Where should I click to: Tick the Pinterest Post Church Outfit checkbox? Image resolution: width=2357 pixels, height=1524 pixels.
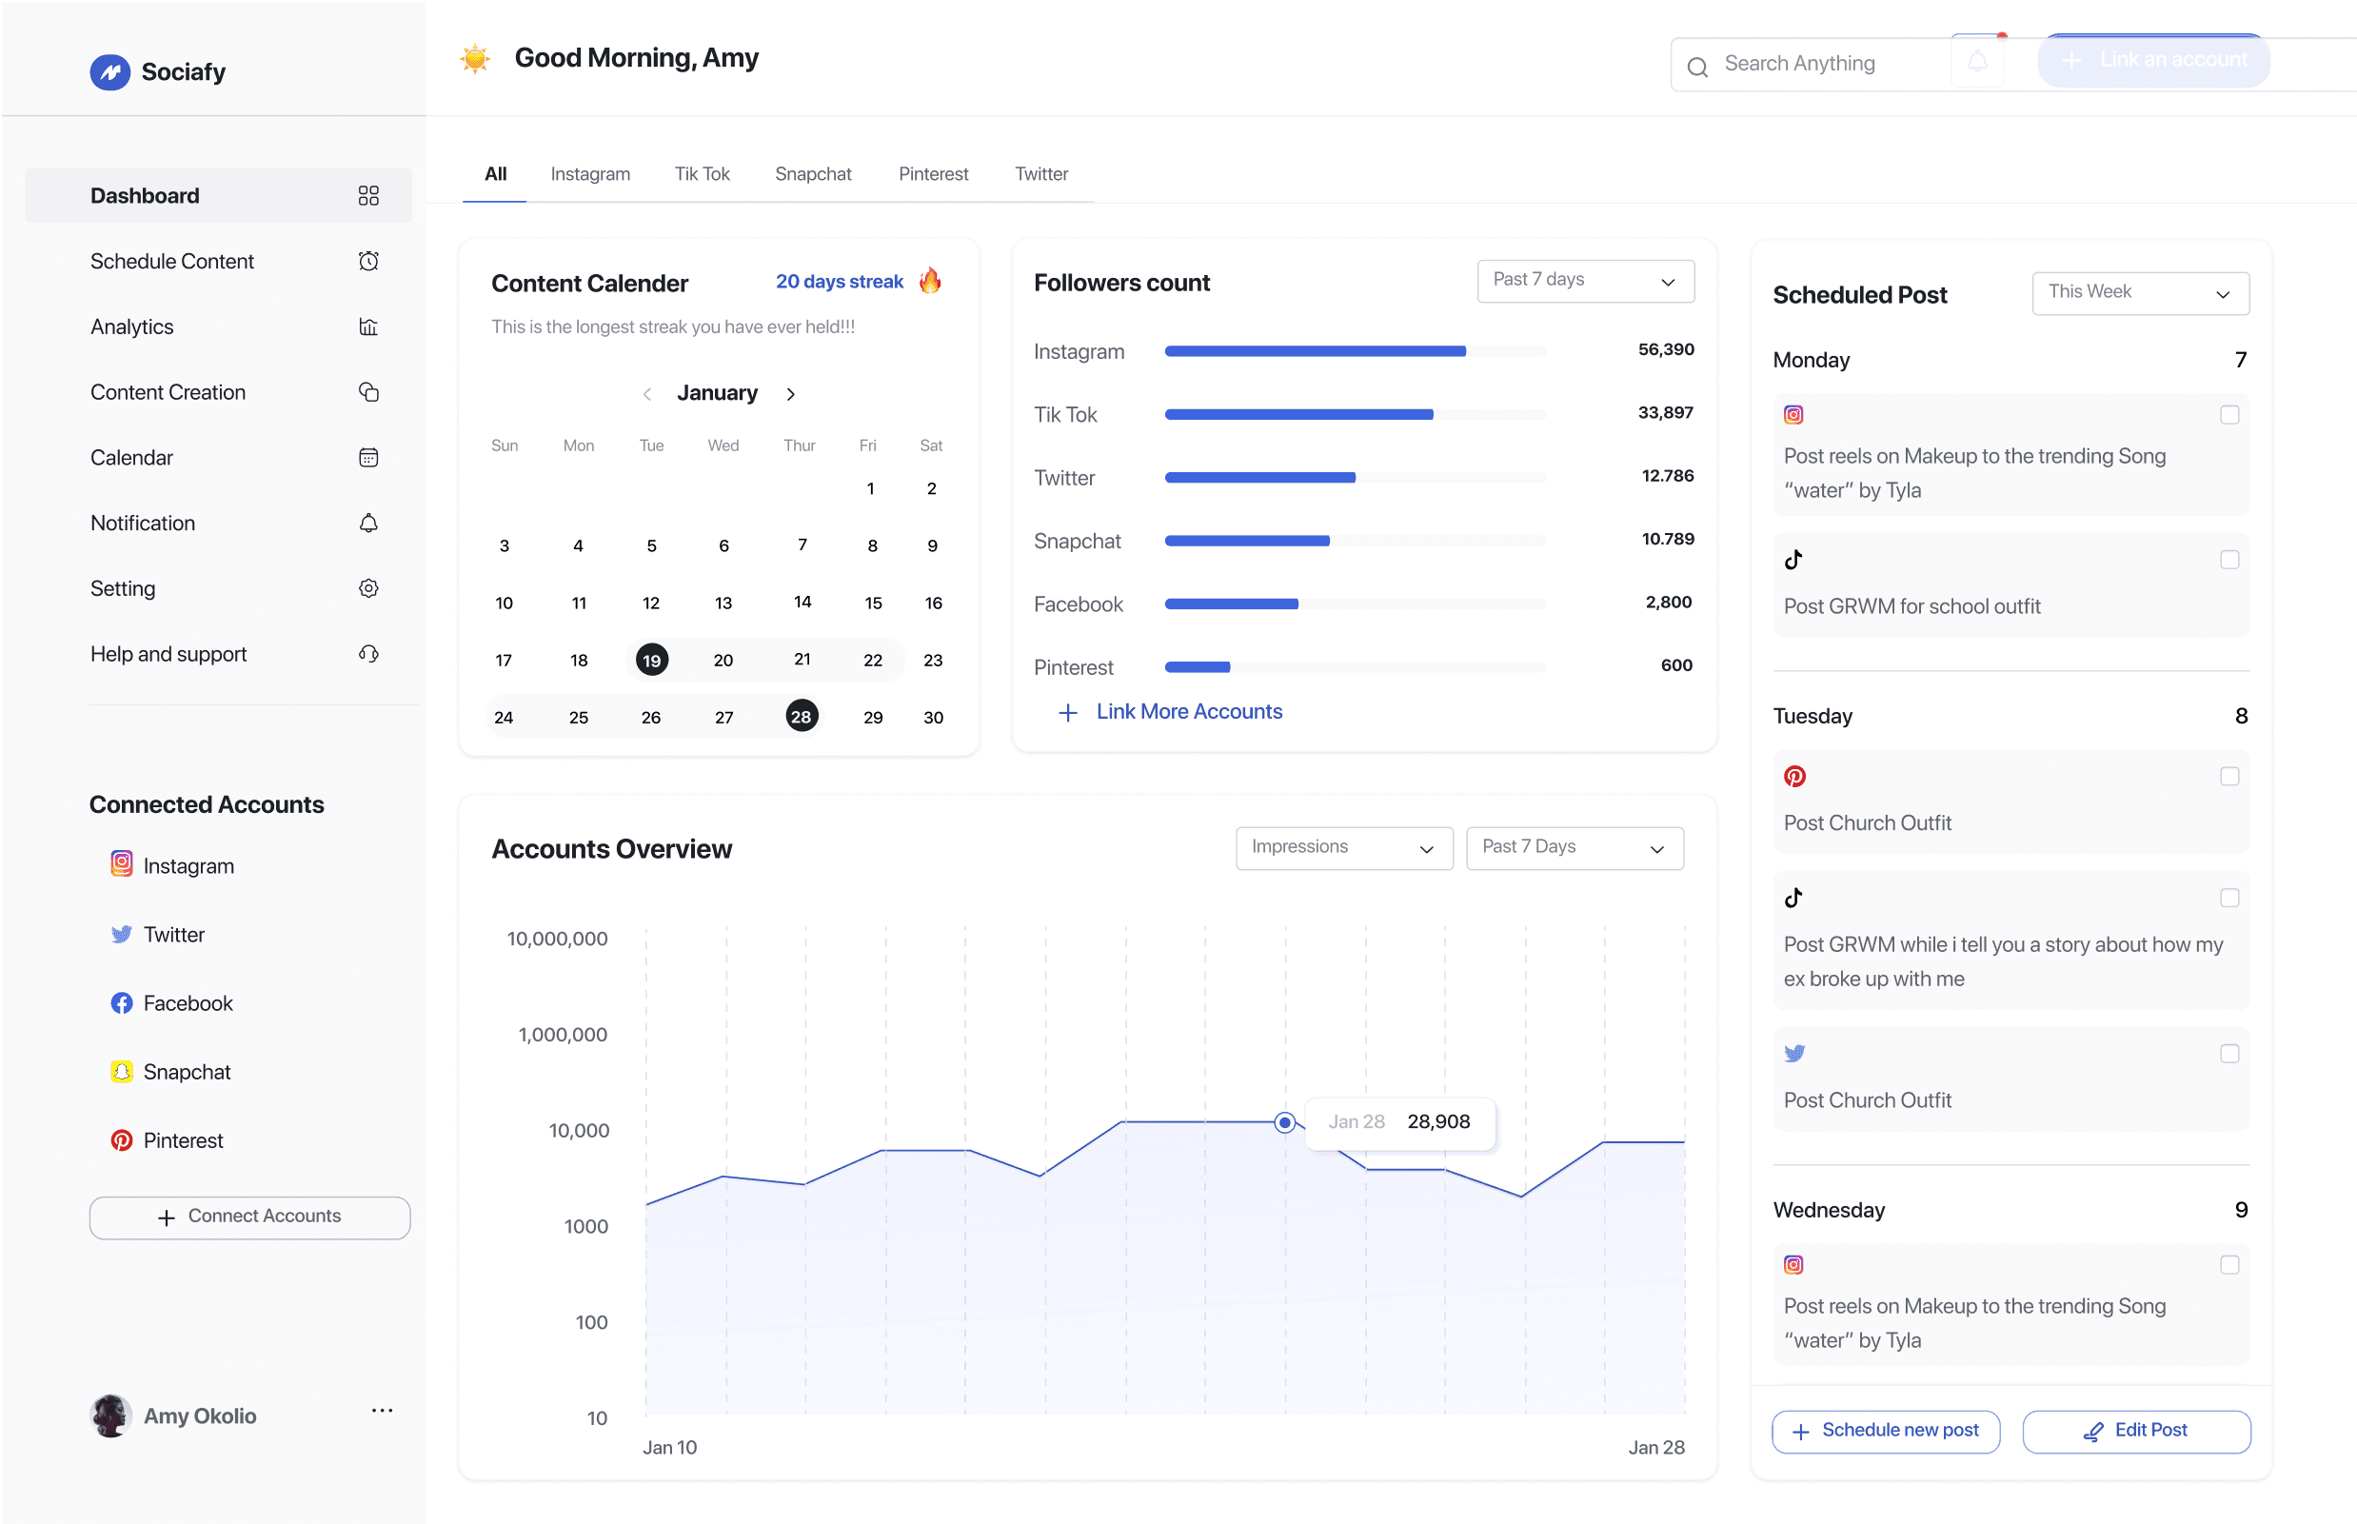tap(2228, 777)
